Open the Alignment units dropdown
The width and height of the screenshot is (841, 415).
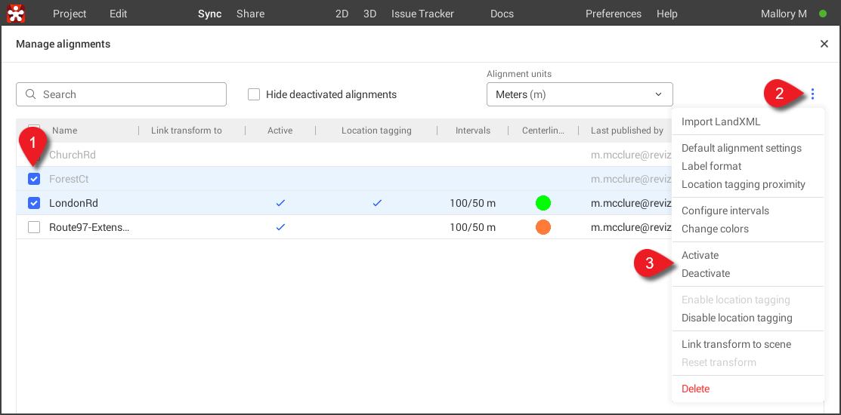(x=579, y=94)
